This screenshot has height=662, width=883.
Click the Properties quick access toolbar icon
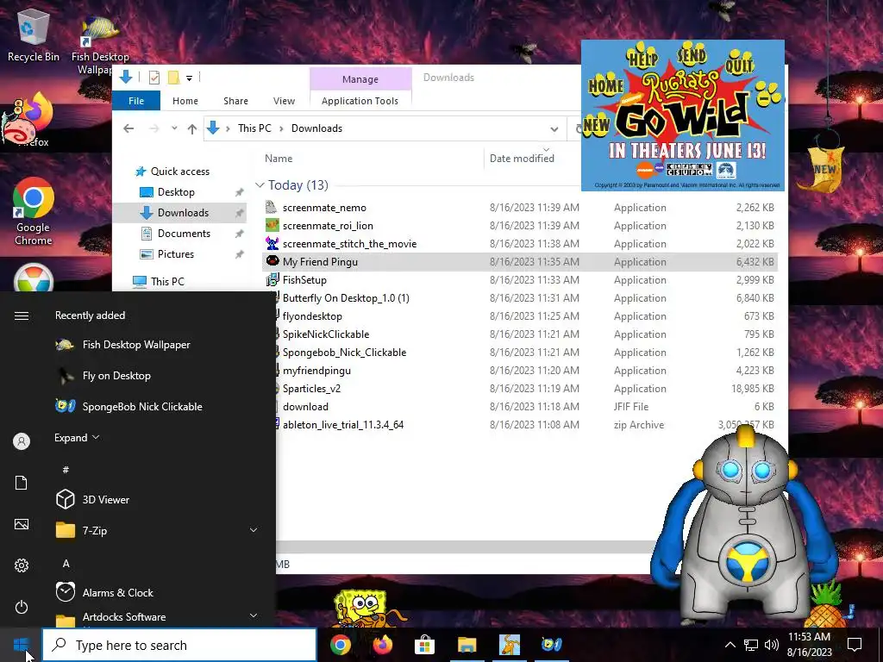(153, 77)
